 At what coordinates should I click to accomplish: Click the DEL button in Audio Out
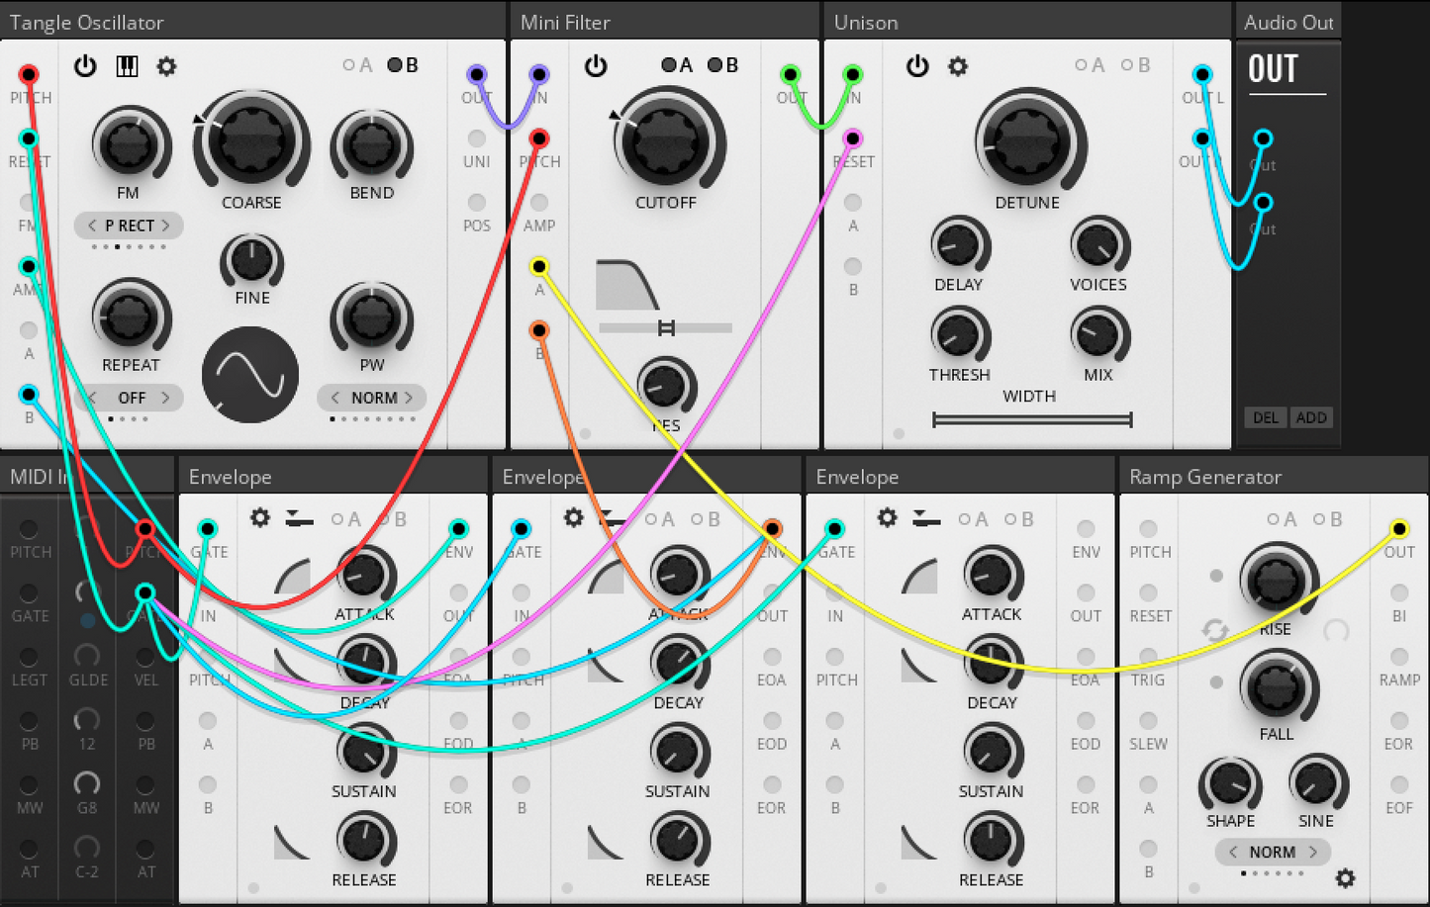(x=1265, y=417)
